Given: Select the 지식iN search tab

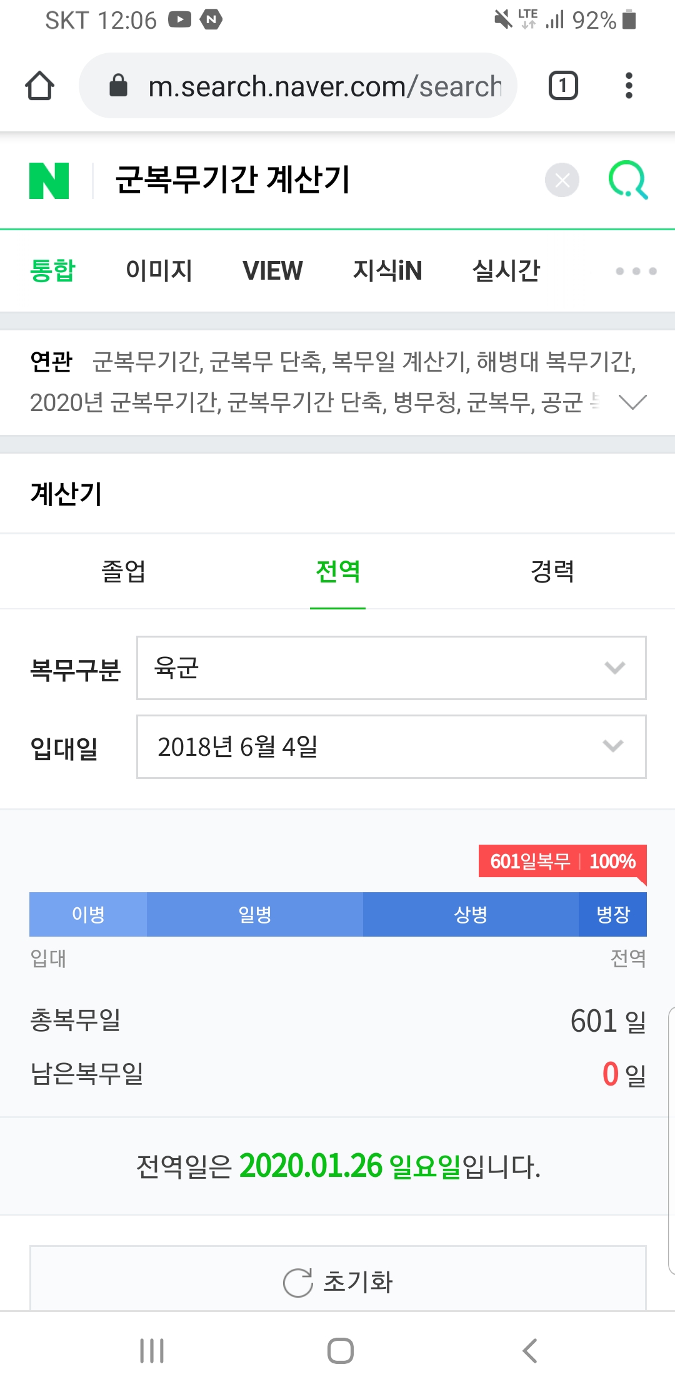Looking at the screenshot, I should click(x=387, y=270).
